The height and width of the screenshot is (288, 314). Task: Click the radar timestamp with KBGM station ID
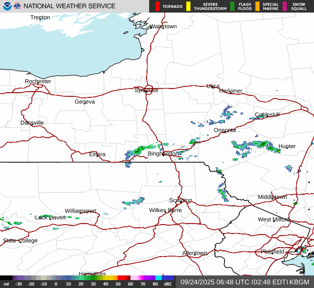point(245,282)
